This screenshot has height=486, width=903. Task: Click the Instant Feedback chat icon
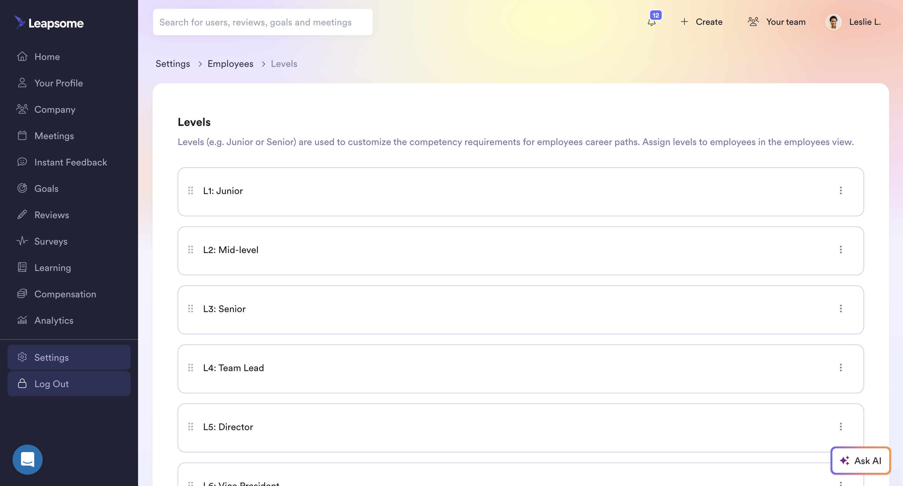[22, 162]
